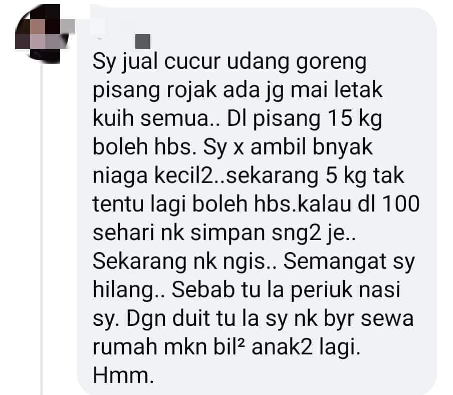Select the text "kuih semua.."
Image resolution: width=453 pixels, height=395 pixels.
(156, 118)
